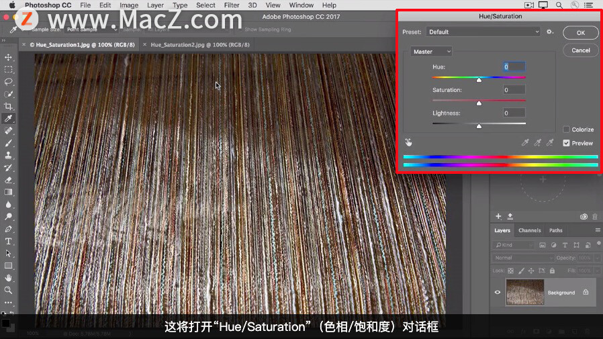Select the Quick Selection tool

(x=8, y=94)
